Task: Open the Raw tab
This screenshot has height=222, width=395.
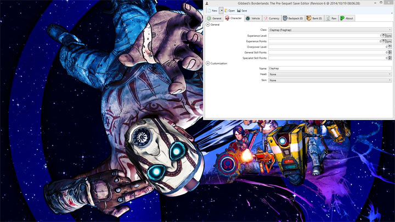Action: click(x=331, y=19)
